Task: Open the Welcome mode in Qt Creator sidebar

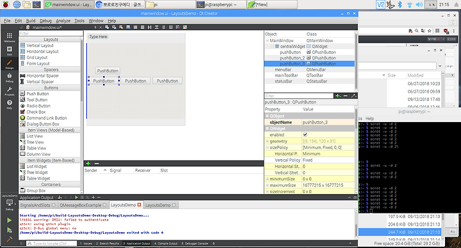Action: click(10, 37)
